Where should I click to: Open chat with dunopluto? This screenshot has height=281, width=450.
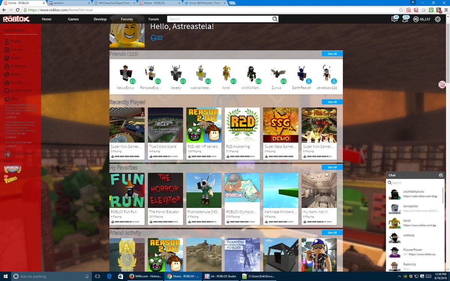pos(415,208)
